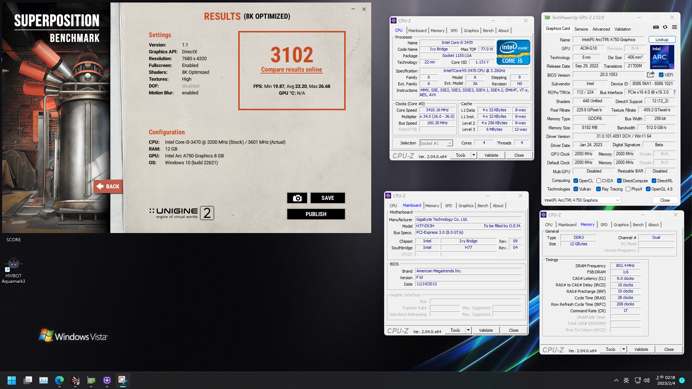Click the camera screenshot button in Superposition

click(297, 198)
